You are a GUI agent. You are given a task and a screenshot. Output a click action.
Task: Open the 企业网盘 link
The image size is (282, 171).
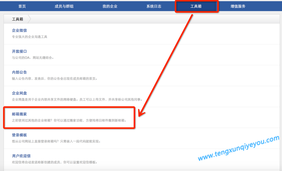coord(19,93)
